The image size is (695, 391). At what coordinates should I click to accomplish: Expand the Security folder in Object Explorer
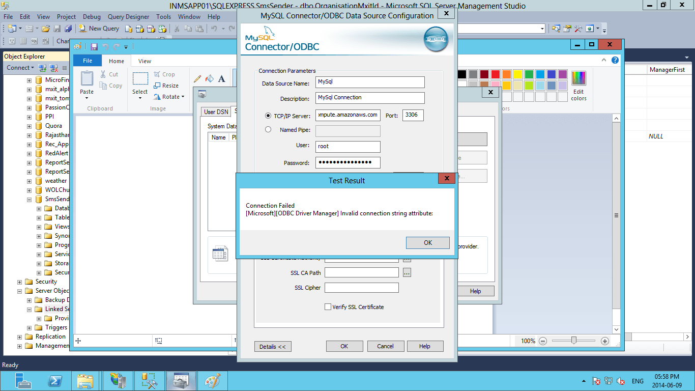click(20, 282)
